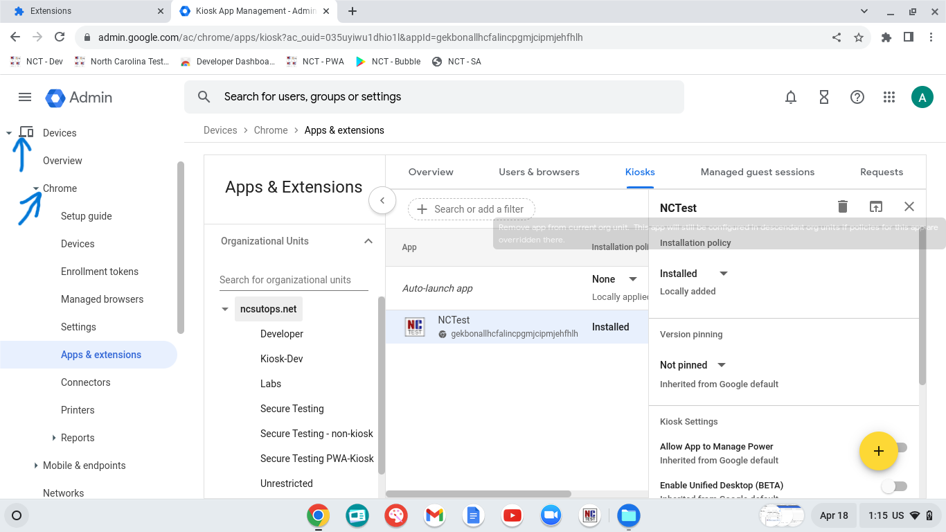
Task: Collapse the ncsutops.net tree arrow
Action: click(225, 309)
